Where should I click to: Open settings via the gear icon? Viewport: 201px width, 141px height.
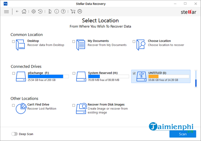pyautogui.click(x=33, y=11)
